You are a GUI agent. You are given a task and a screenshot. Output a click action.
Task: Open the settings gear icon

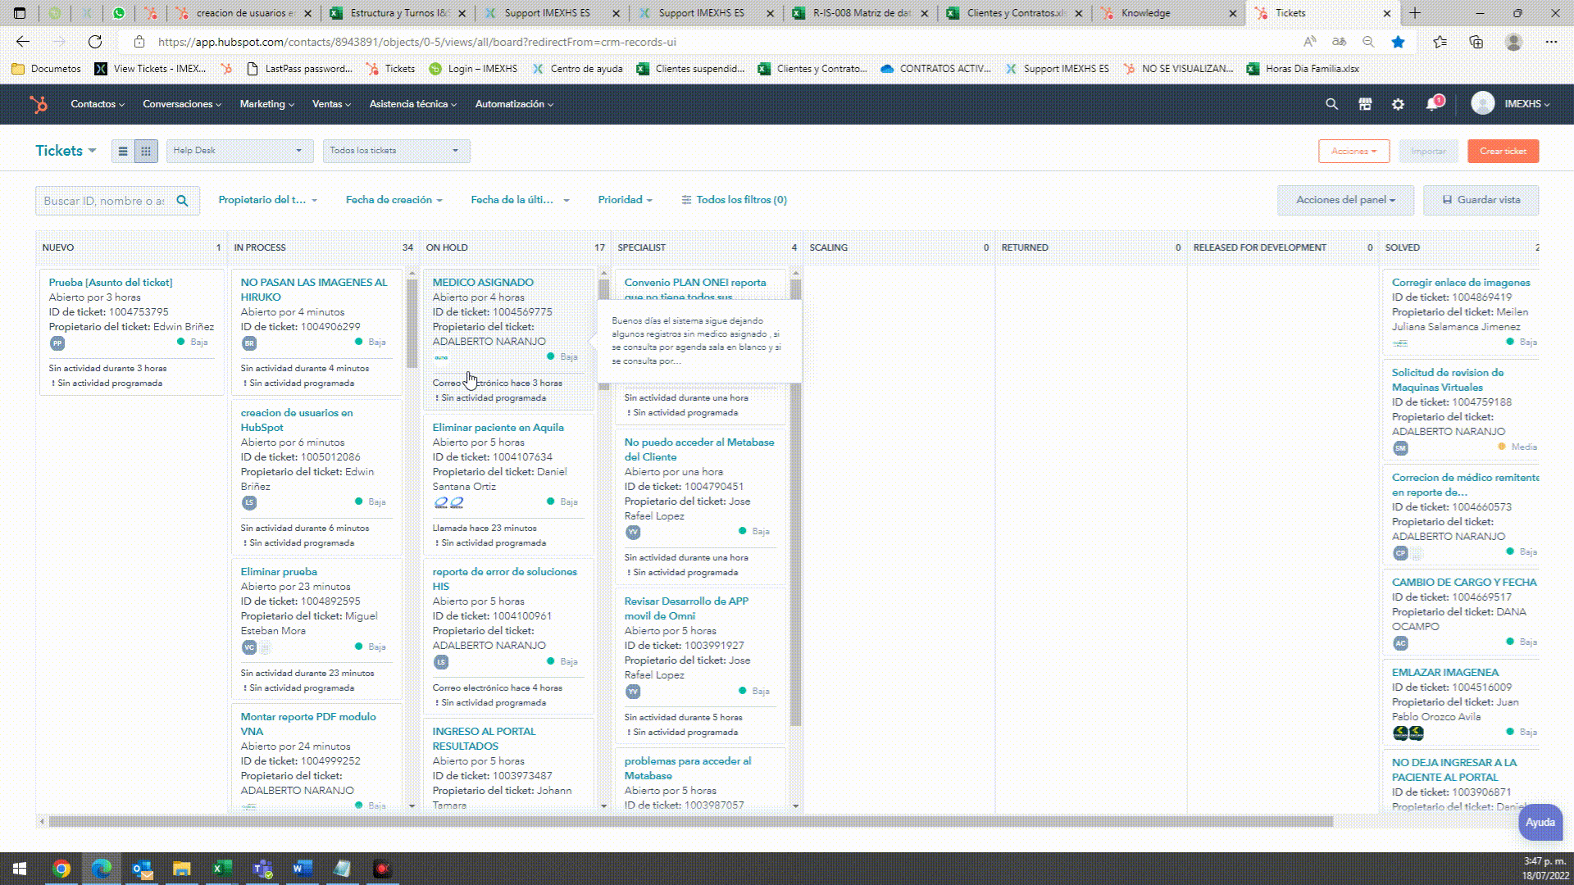pyautogui.click(x=1399, y=104)
